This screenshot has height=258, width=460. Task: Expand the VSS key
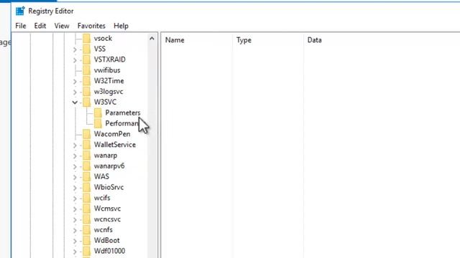point(75,49)
